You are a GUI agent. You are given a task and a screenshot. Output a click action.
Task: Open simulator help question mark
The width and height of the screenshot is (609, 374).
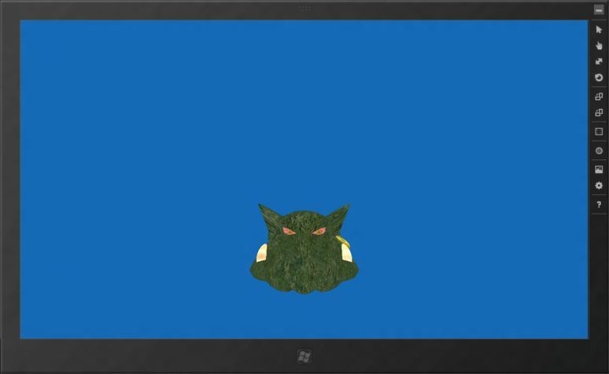click(x=599, y=204)
